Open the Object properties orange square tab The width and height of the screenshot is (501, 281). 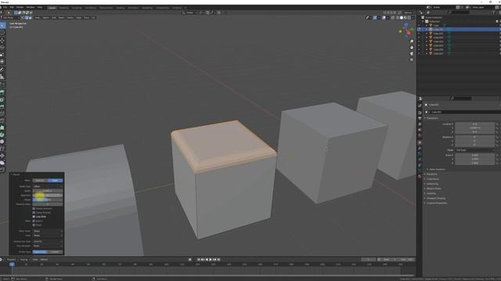tap(420, 142)
